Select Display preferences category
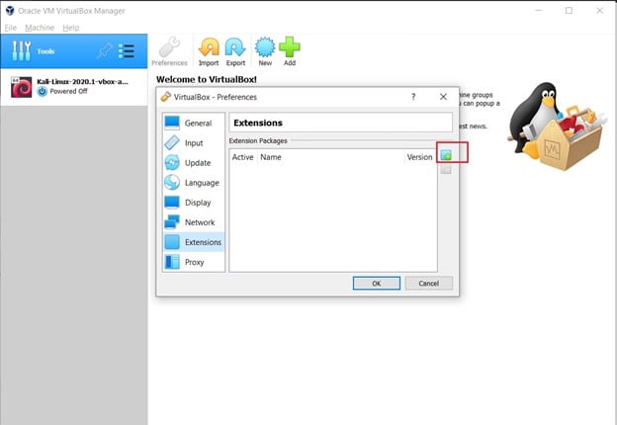The width and height of the screenshot is (617, 425). [193, 203]
